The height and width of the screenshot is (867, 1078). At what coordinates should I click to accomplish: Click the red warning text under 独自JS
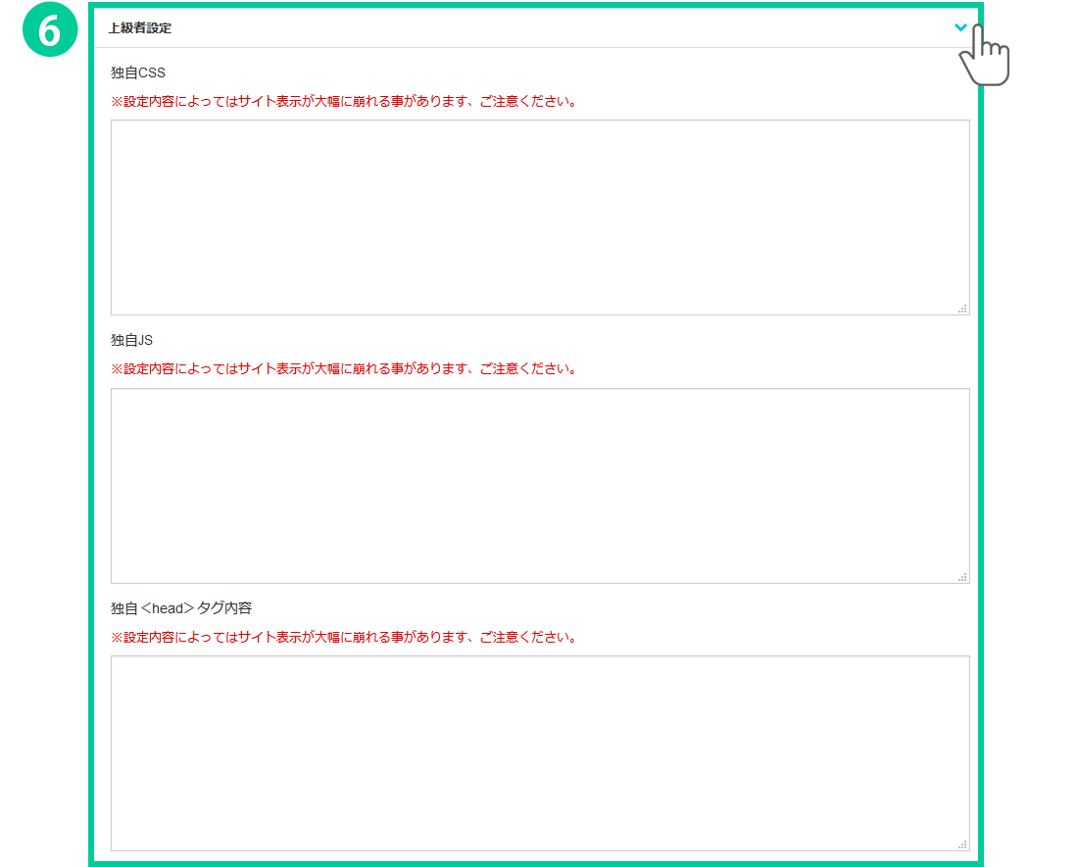point(343,369)
